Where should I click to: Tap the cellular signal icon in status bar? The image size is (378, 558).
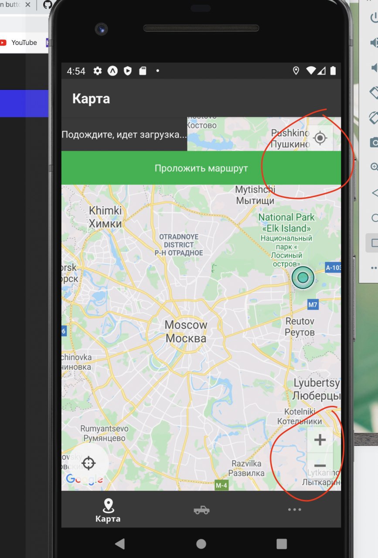[322, 71]
